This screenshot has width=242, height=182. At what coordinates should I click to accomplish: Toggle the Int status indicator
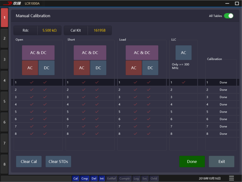pos(102,178)
